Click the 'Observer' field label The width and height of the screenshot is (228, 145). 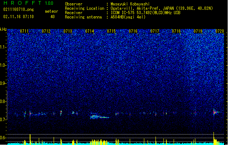pyautogui.click(x=74, y=4)
